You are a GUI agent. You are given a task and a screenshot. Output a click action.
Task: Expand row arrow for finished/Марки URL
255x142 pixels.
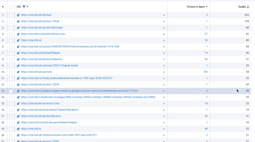pos(164,53)
